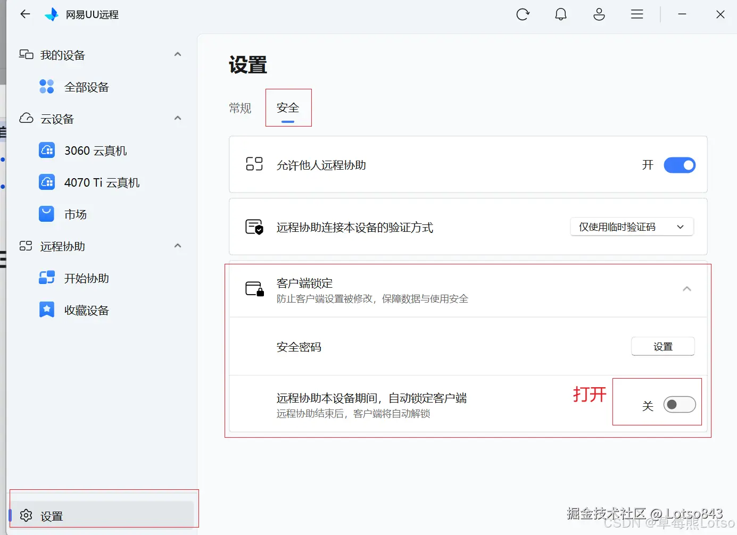This screenshot has height=535, width=737.
Task: Click 设置 button next to 安全密码
Action: click(663, 346)
